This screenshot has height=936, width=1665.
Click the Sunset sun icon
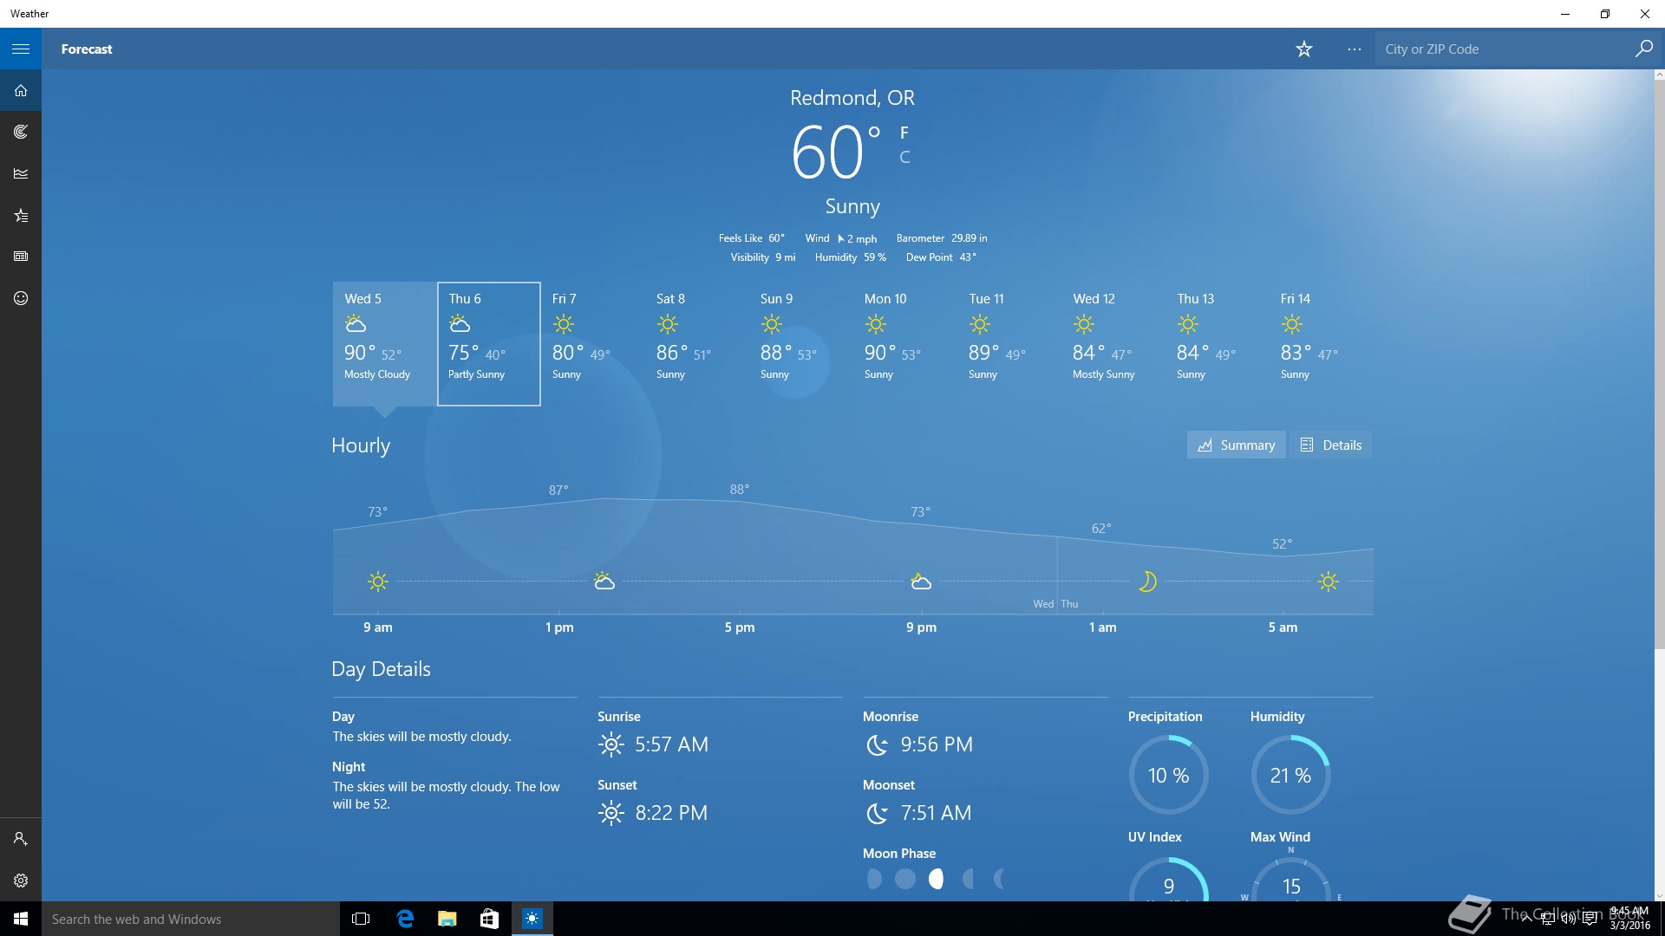[x=611, y=813]
